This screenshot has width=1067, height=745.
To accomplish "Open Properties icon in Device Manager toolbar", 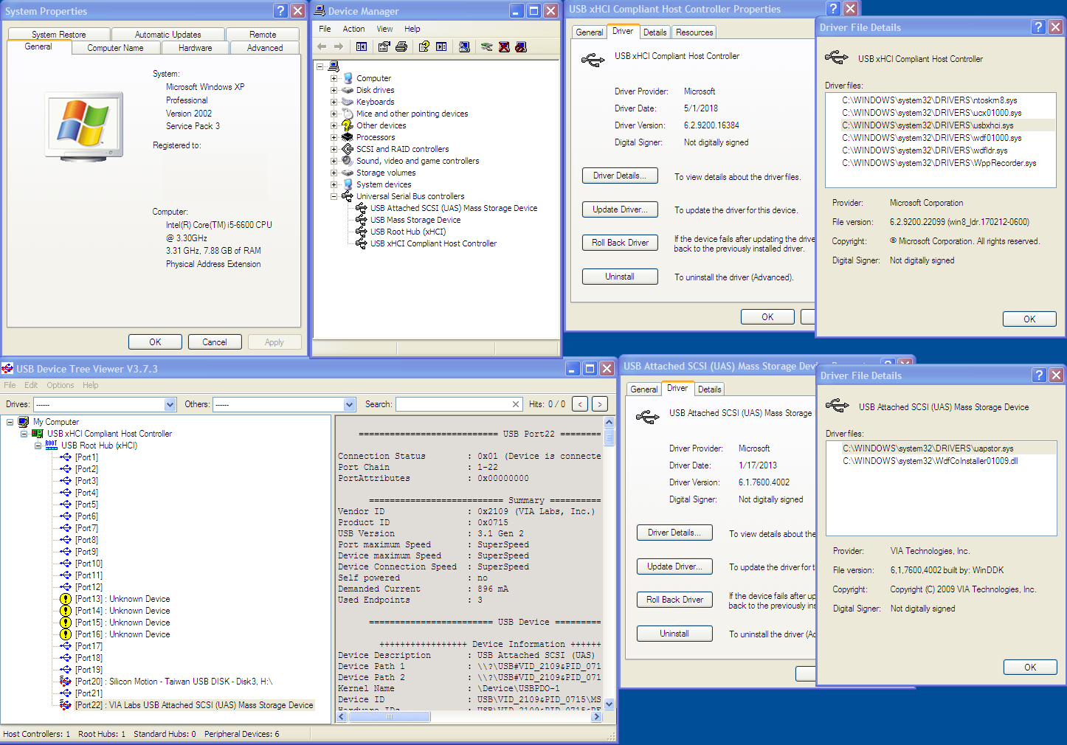I will coord(384,46).
